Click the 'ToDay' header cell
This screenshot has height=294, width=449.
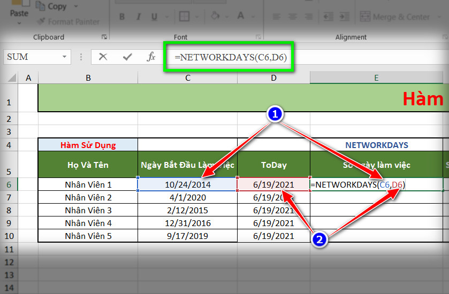274,165
